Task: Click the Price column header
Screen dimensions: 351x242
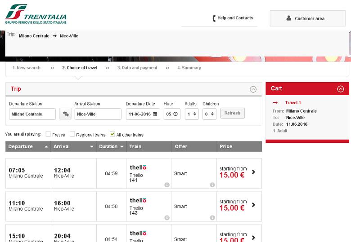Action: pos(239,146)
